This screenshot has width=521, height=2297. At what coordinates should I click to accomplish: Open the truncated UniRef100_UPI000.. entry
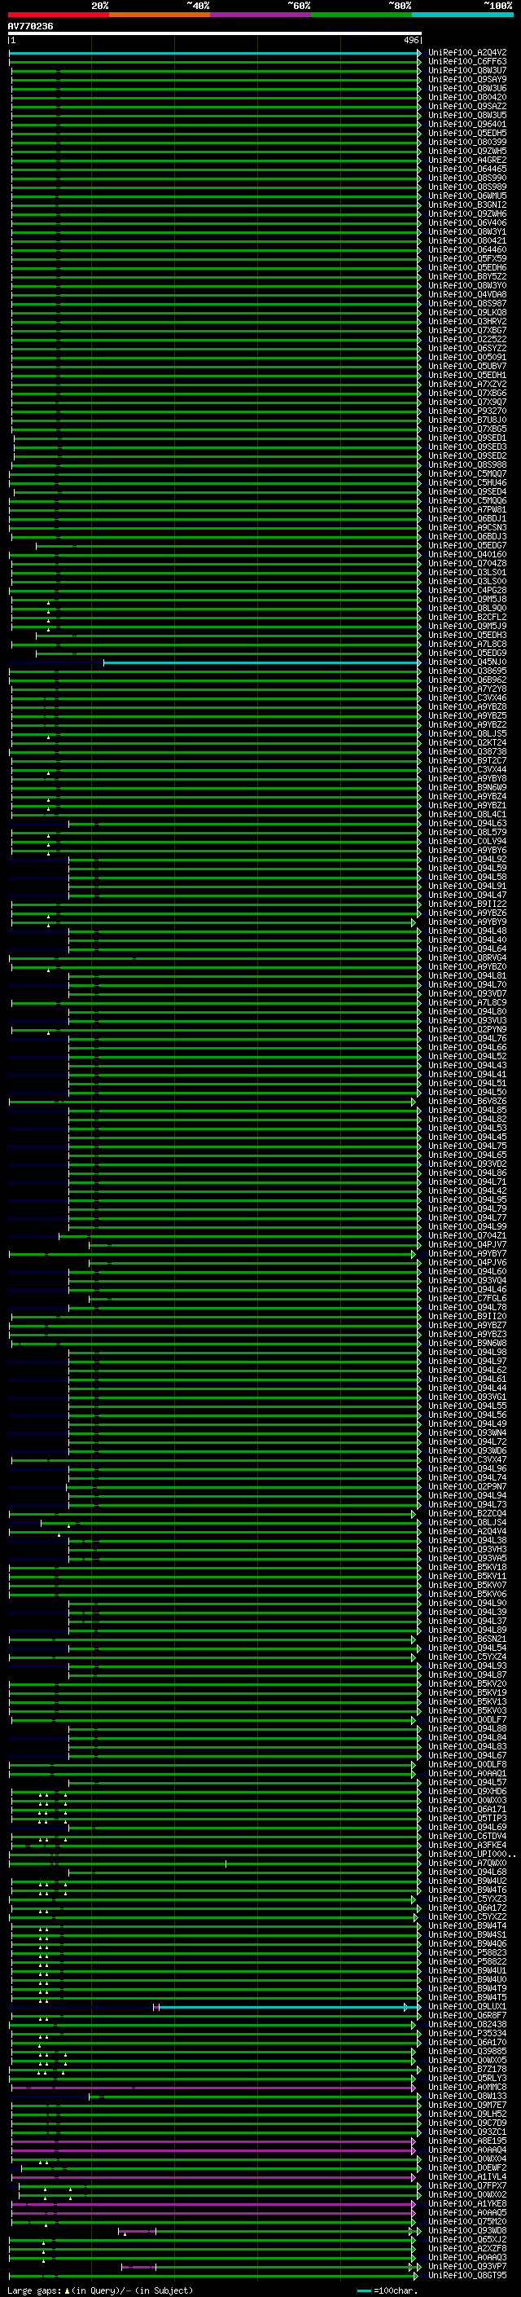(472, 1854)
